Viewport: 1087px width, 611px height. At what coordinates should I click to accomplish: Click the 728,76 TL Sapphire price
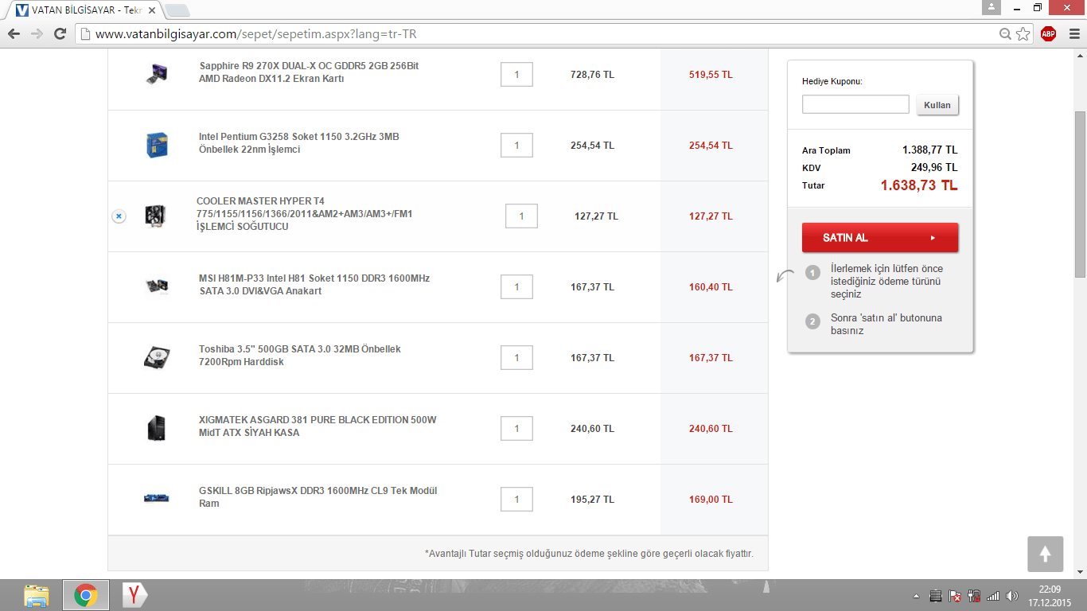tap(592, 75)
